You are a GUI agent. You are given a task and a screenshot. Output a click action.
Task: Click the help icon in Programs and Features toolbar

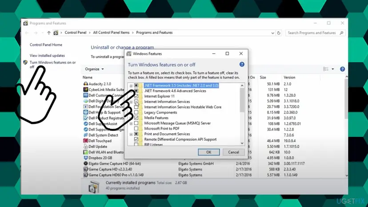(342, 69)
